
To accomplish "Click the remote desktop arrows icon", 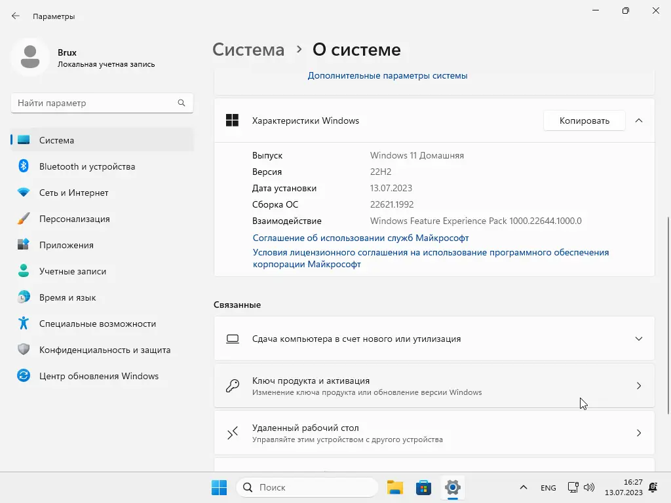I will [x=233, y=433].
